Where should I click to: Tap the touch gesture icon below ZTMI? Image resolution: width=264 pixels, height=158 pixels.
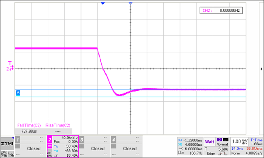pyautogui.click(x=4, y=154)
